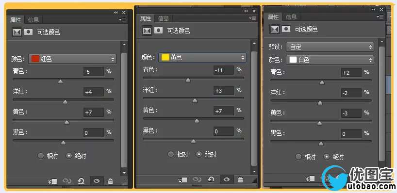The width and height of the screenshot is (397, 193).
Task: Delete adjustment layer in yellow panel
Action: click(x=241, y=180)
